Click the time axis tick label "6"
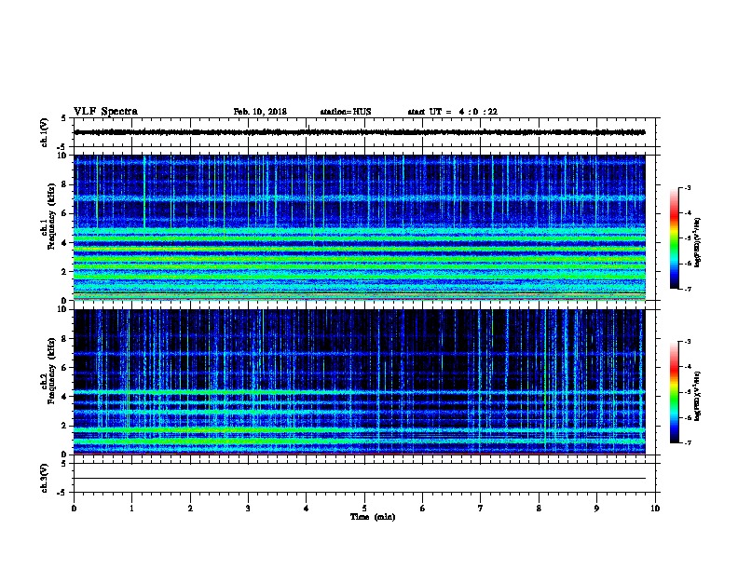The height and width of the screenshot is (570, 738). pyautogui.click(x=423, y=509)
